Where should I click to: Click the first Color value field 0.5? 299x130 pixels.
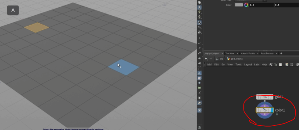261,5
